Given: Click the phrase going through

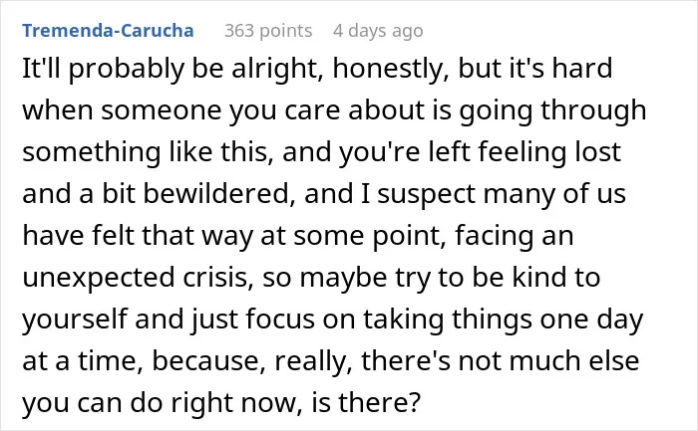Looking at the screenshot, I should point(552,110).
